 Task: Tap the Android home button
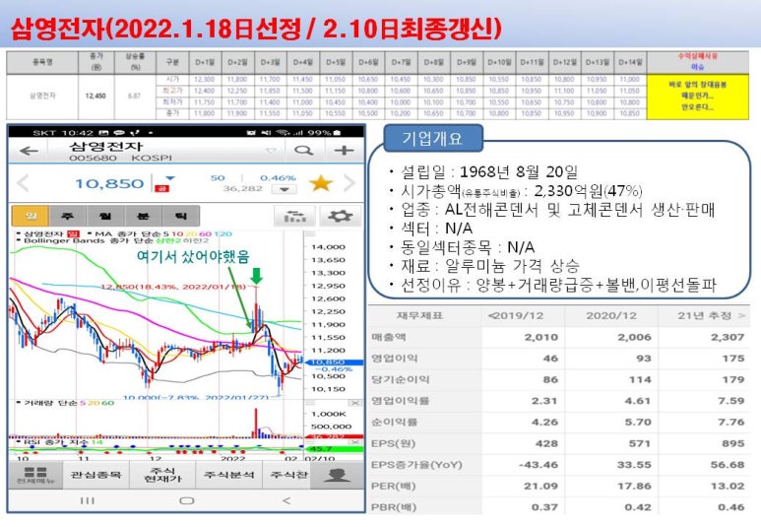(187, 500)
